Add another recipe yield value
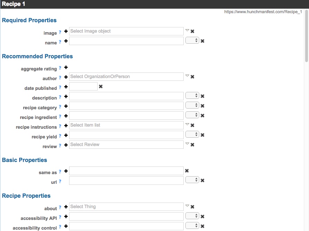The height and width of the screenshot is (231, 309). [66, 135]
